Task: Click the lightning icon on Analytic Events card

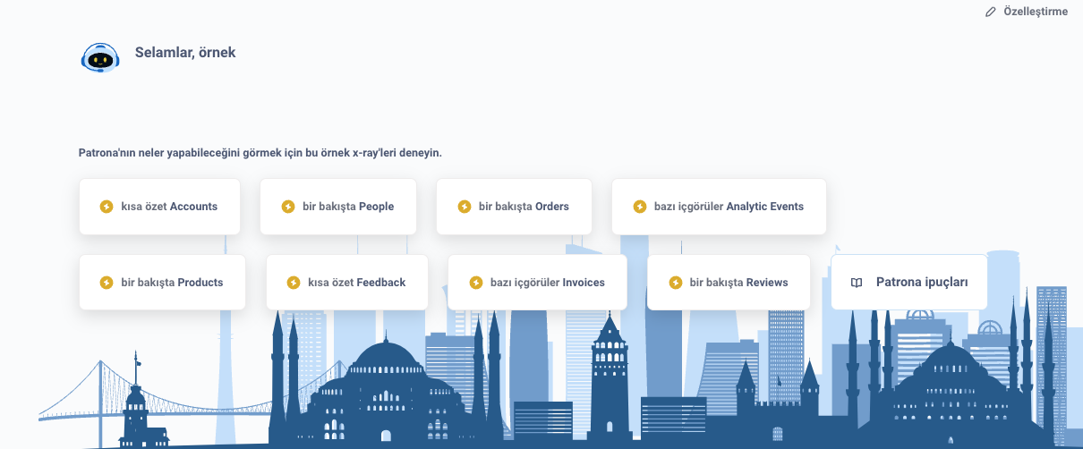Action: pos(640,207)
